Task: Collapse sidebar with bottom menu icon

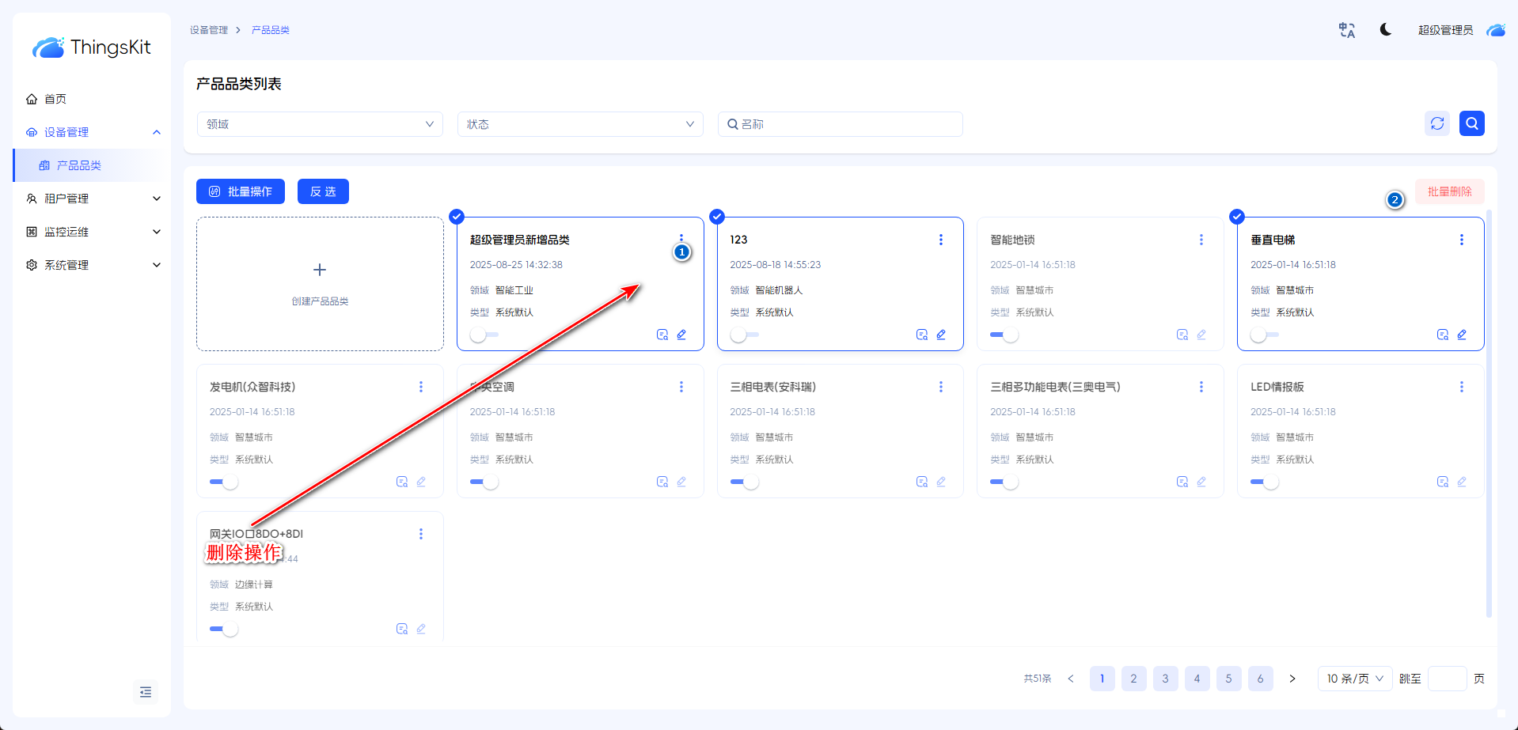Action: pos(146,692)
